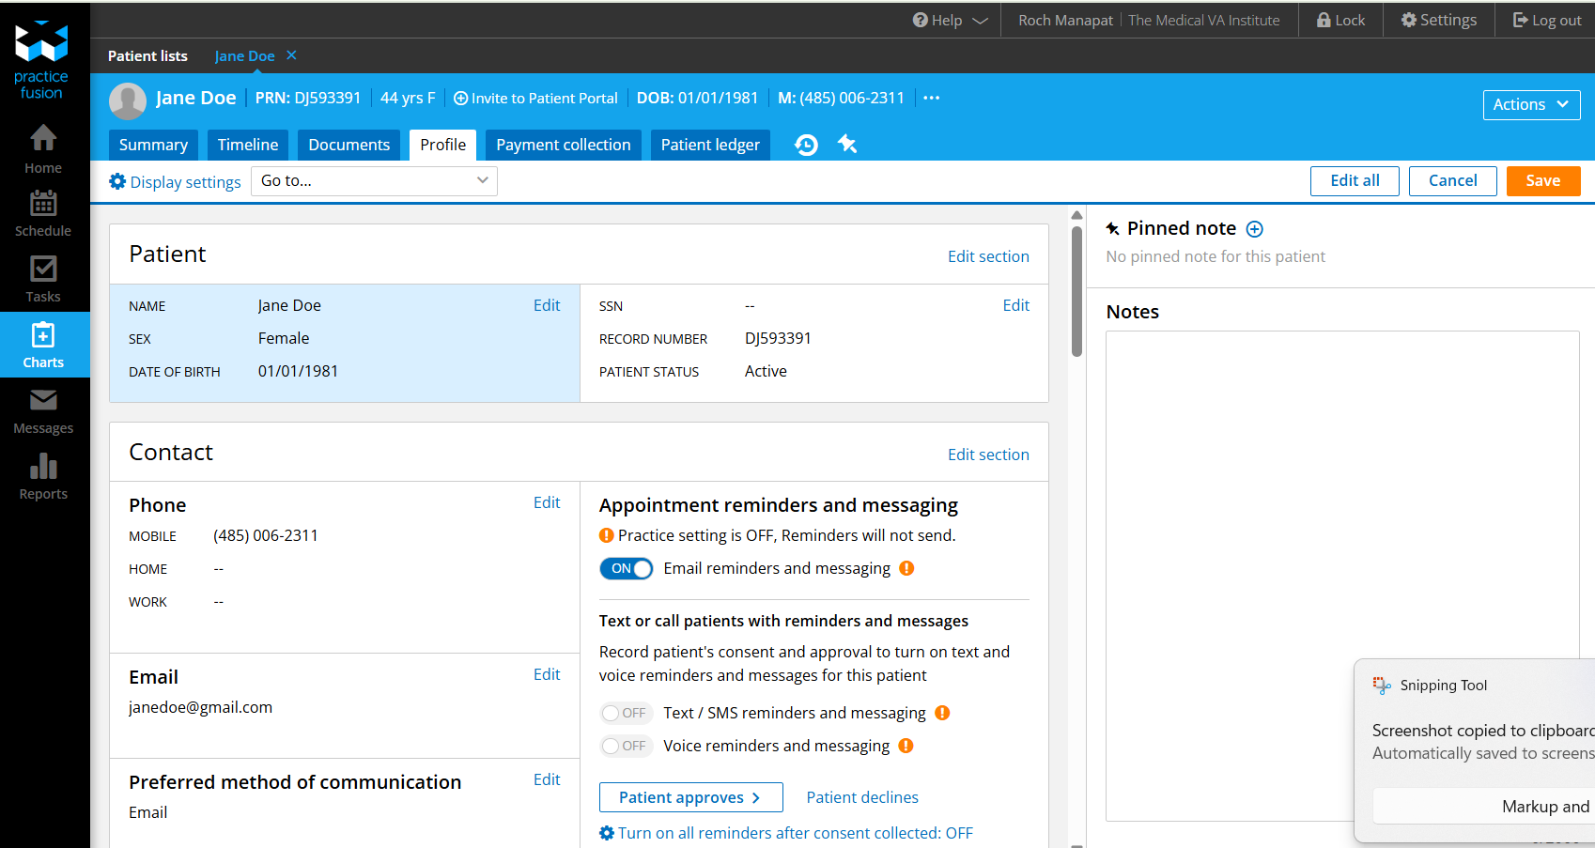Toggle Email reminders and messaging switch
The width and height of the screenshot is (1595, 848).
pyautogui.click(x=626, y=568)
